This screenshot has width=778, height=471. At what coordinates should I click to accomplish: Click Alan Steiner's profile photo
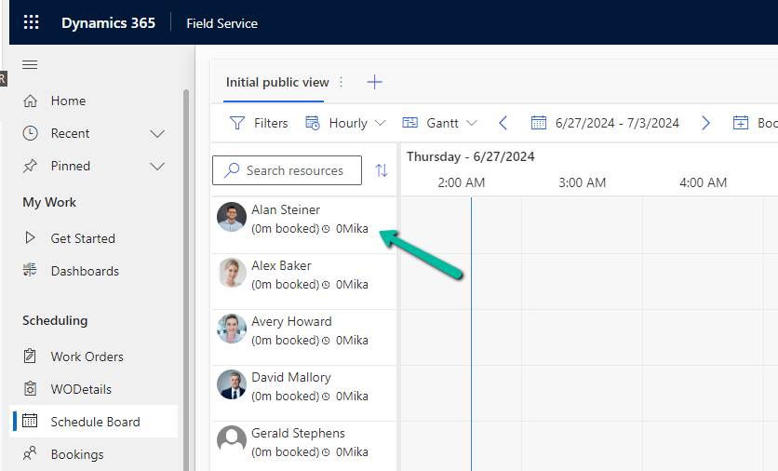coord(232,217)
